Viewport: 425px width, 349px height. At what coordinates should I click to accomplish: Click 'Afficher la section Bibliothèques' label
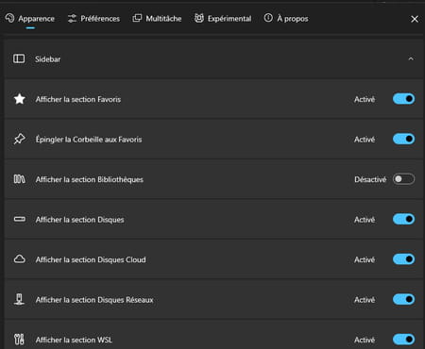point(90,179)
